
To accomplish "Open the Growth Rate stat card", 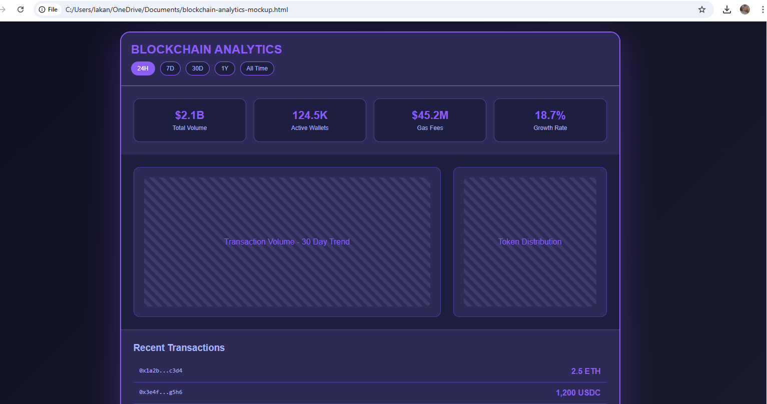I will [550, 120].
